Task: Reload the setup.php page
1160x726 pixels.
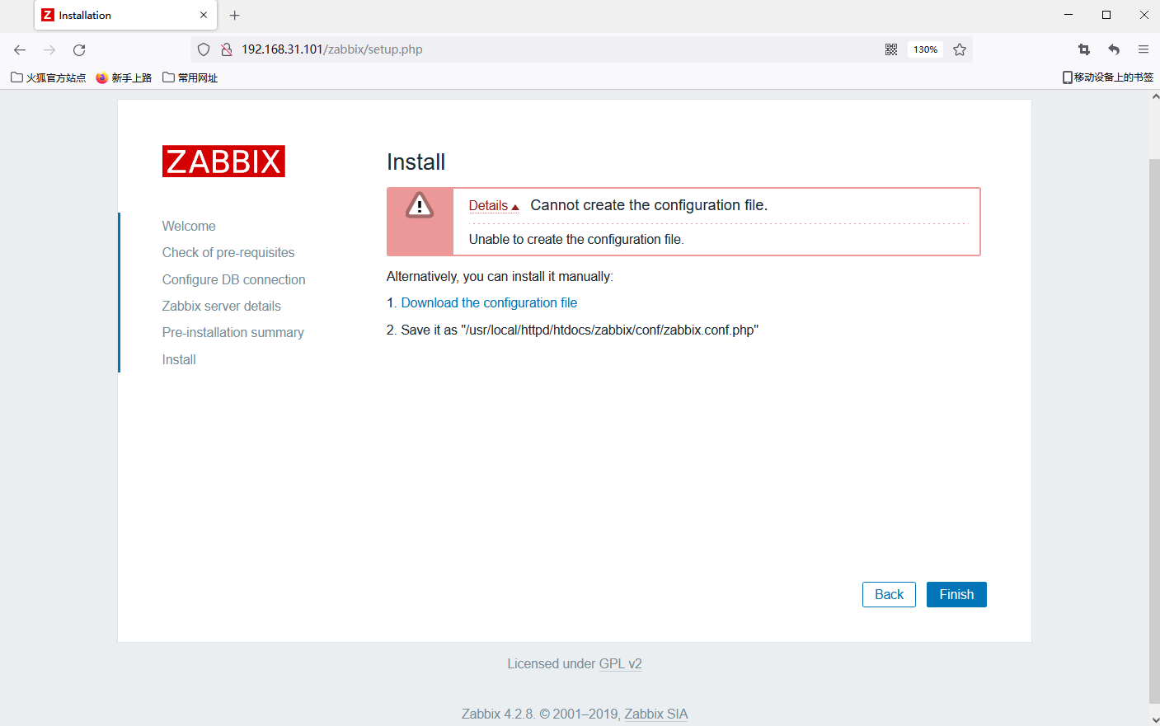Action: coord(78,49)
